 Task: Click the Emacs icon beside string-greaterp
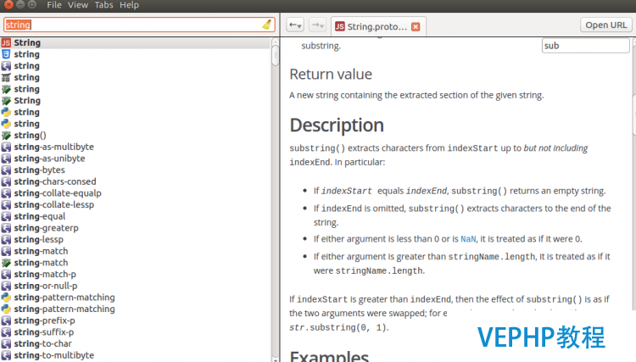(6, 228)
